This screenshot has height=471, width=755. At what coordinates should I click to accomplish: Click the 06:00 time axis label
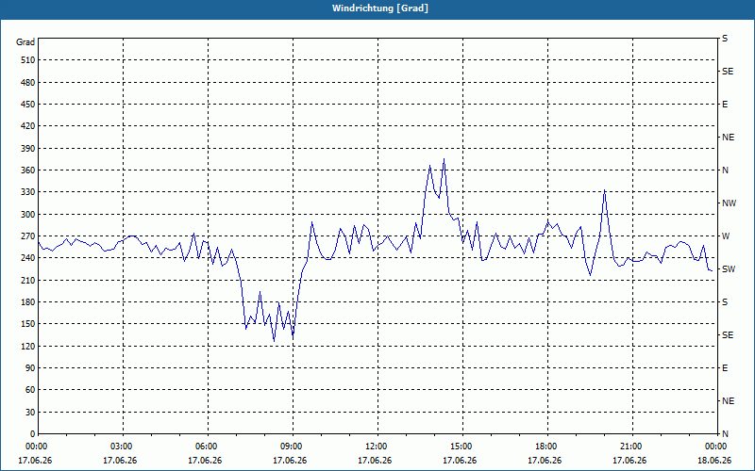coord(206,446)
